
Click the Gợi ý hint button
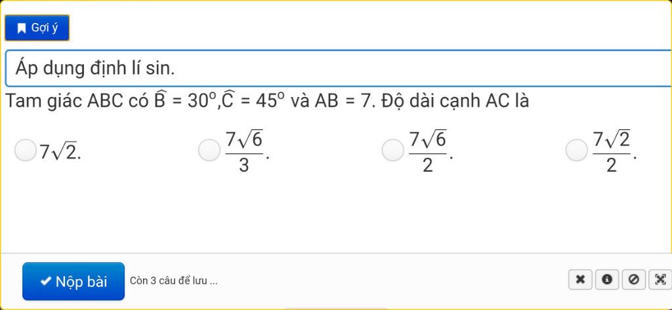point(37,28)
